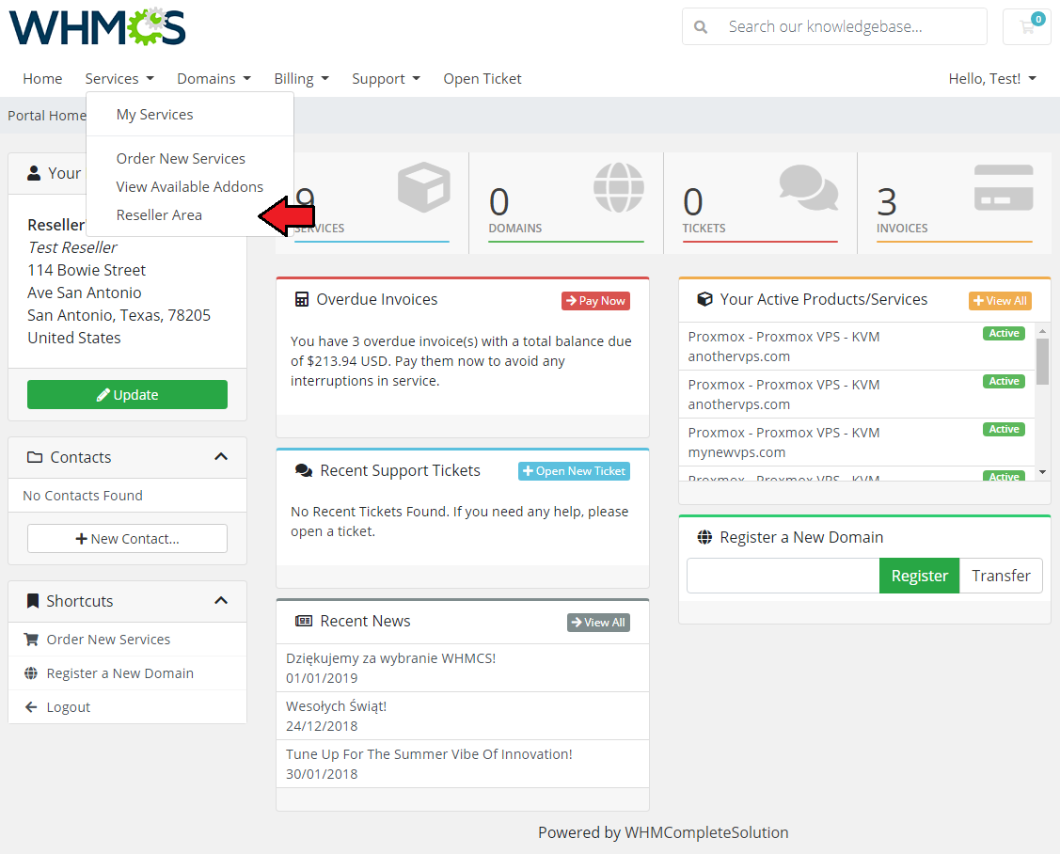
Task: Click the newspaper icon beside Recent News
Action: pos(304,621)
